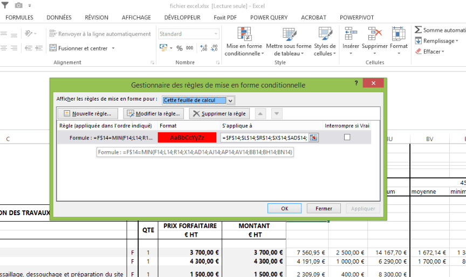The height and width of the screenshot is (277, 466).
Task: Open the AFFICHAGE ribbon tab
Action: (136, 17)
